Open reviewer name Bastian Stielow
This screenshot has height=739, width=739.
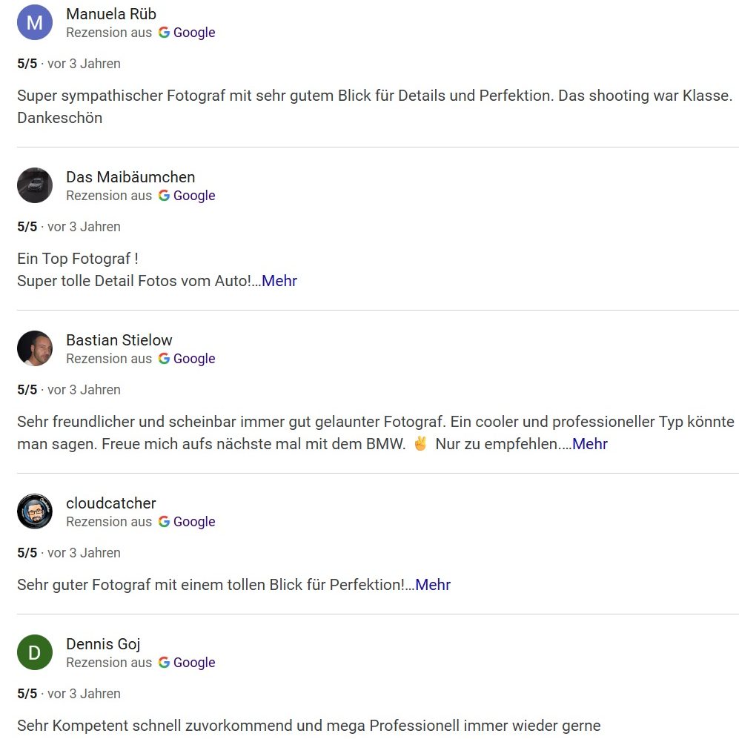tap(119, 340)
